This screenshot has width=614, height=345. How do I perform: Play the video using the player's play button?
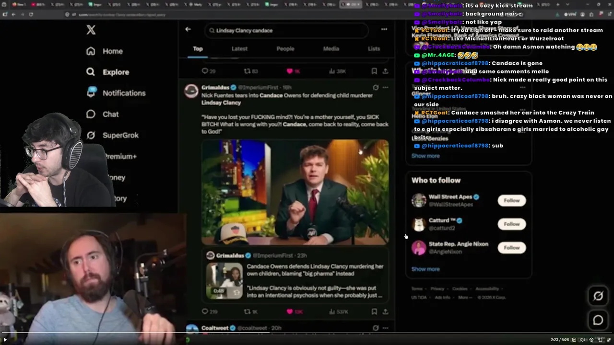click(5, 340)
